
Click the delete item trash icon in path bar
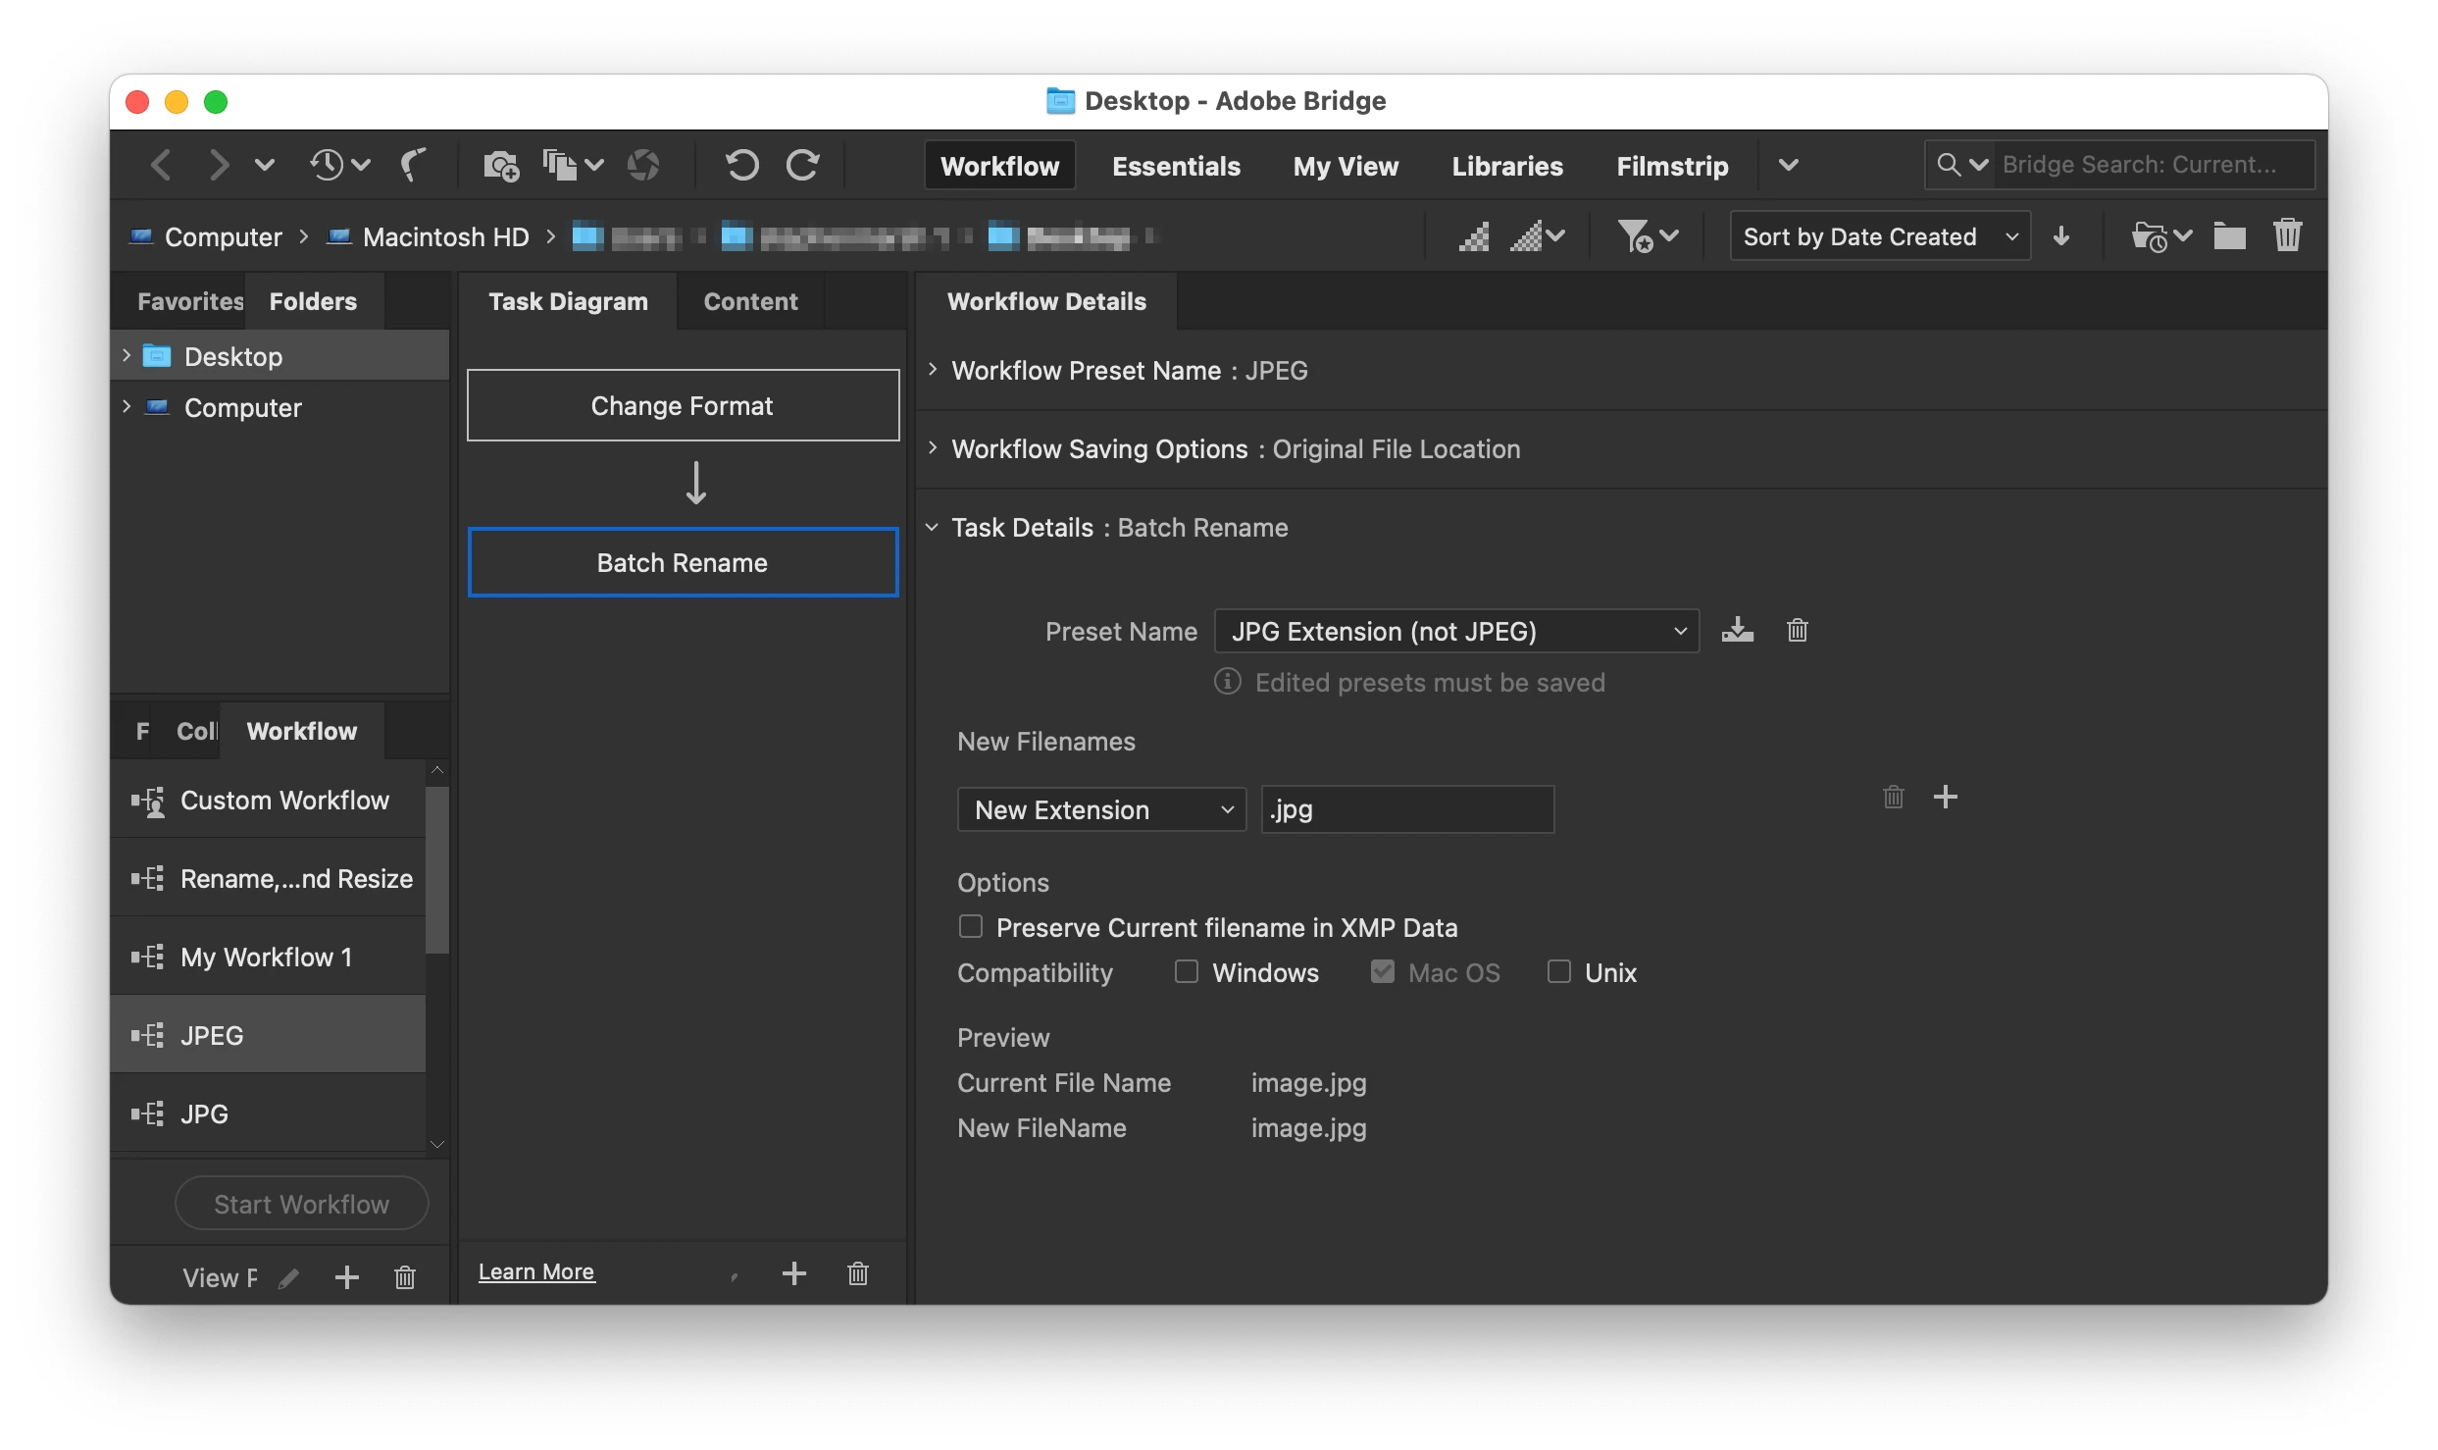2287,236
